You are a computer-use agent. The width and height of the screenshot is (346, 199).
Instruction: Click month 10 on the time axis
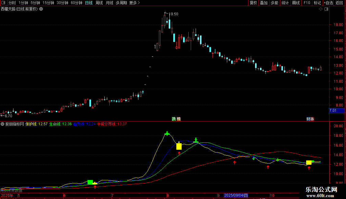pos(272,196)
